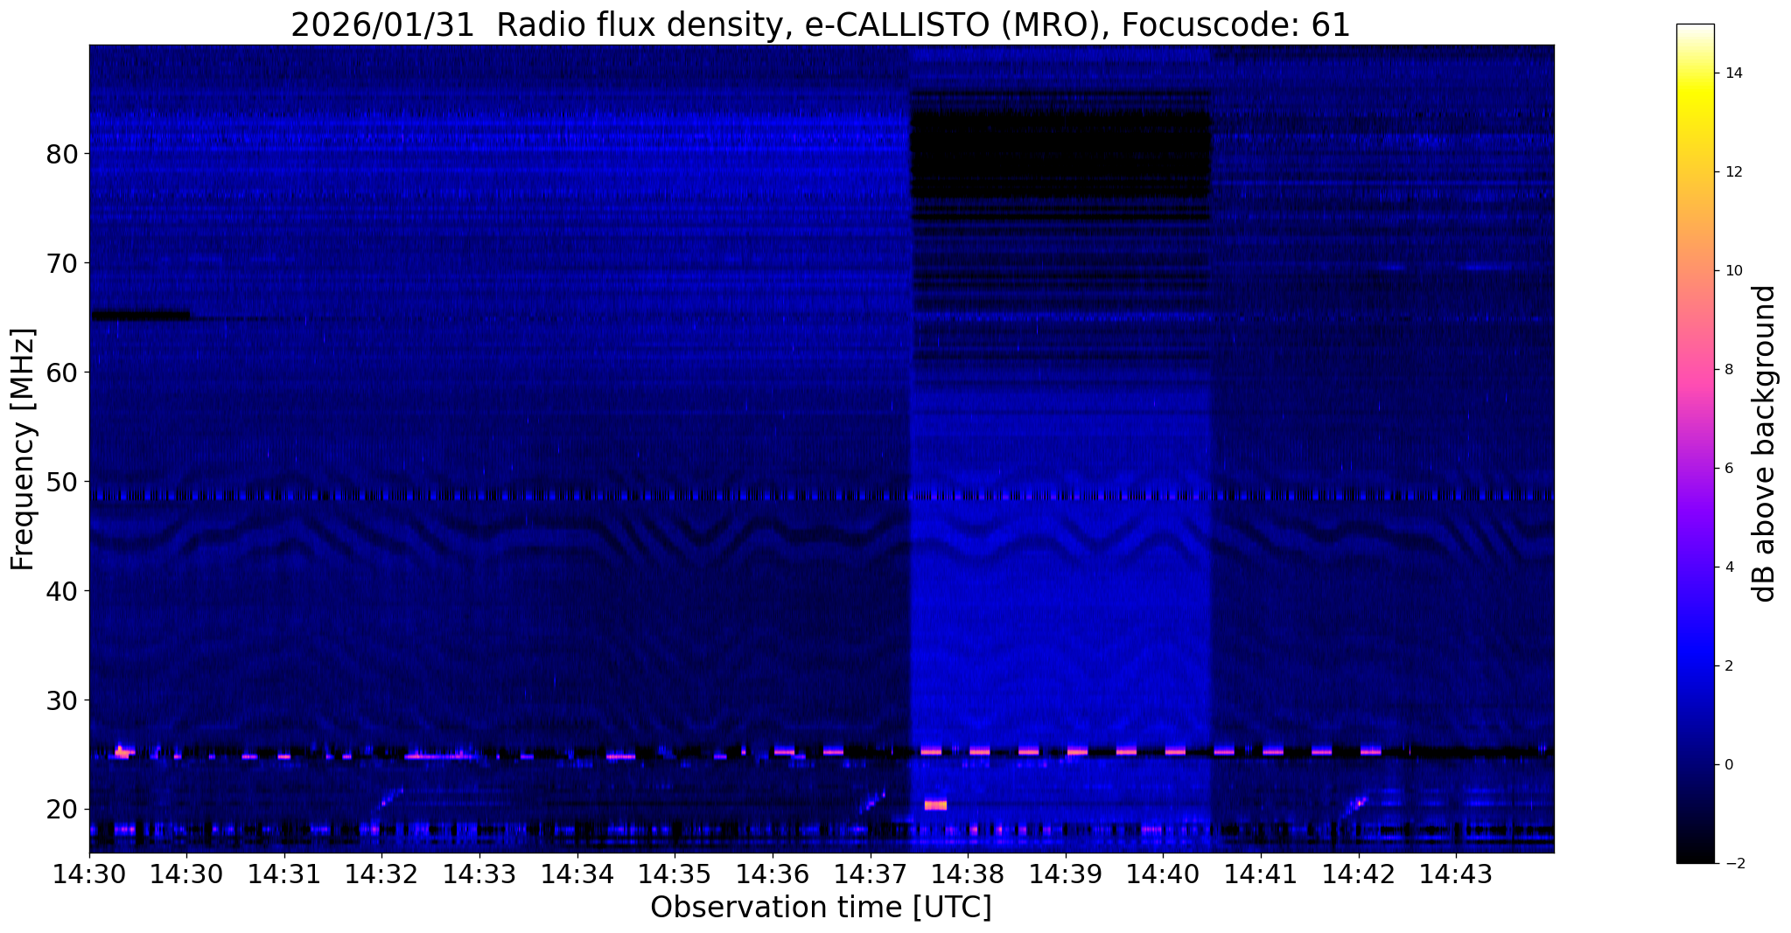Select the 70 MHz frequency tick label
Screen dimensions: 1791x933
point(62,264)
